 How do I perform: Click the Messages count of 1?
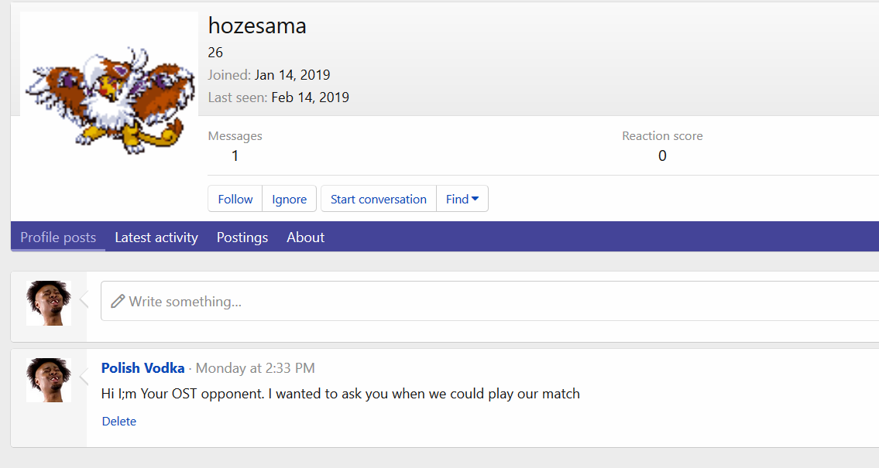coord(235,155)
